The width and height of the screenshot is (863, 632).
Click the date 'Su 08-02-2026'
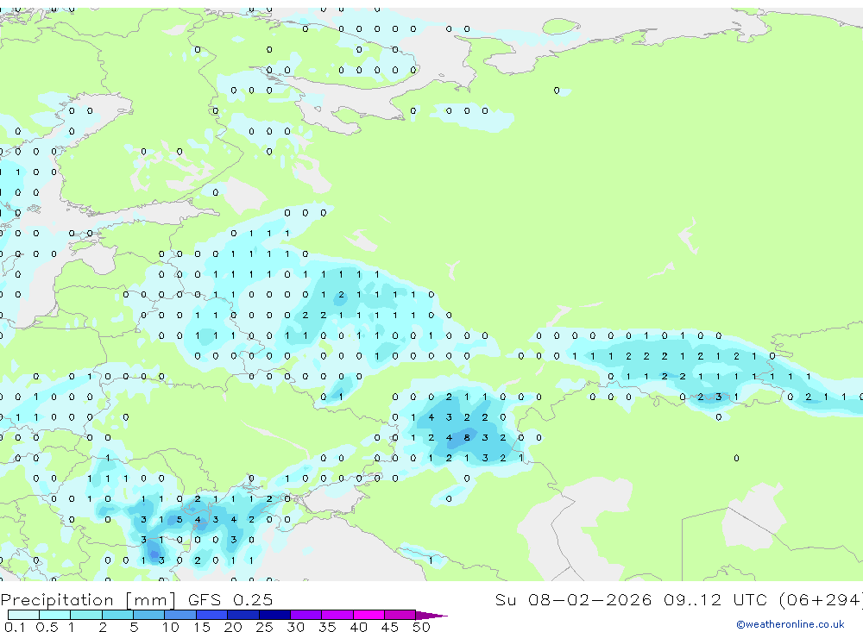click(573, 599)
